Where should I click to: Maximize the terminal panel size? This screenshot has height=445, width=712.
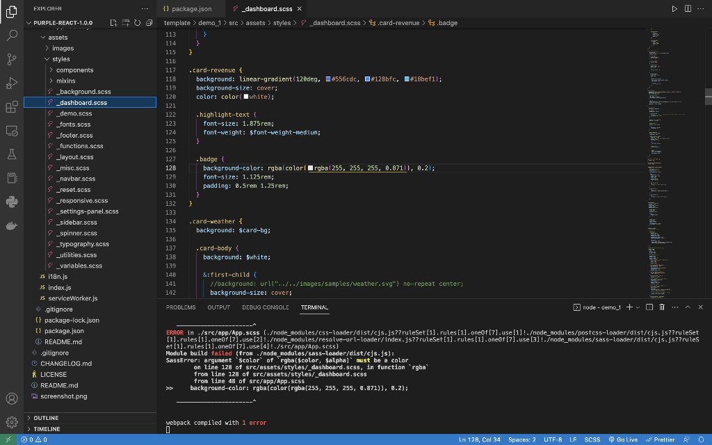coord(688,307)
